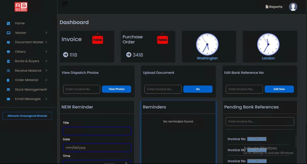The width and height of the screenshot is (307, 164).
Task: Click the purchase order count '3418'
Action: point(138,55)
